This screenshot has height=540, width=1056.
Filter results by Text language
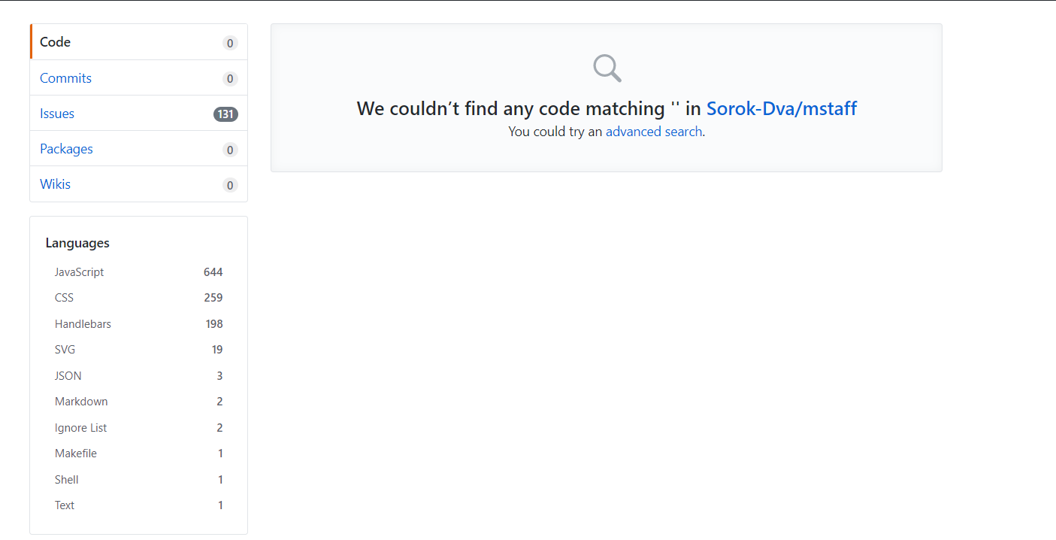click(x=139, y=505)
